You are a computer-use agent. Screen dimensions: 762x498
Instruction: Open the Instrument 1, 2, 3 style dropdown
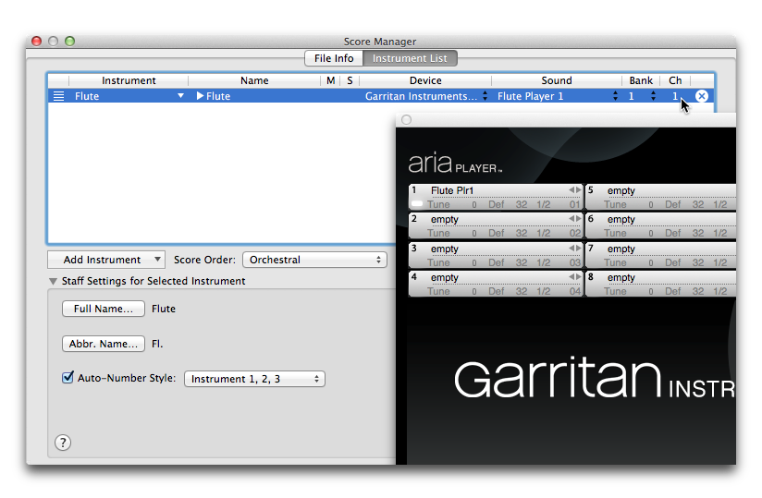pyautogui.click(x=254, y=379)
